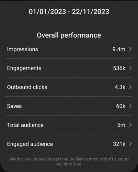Open the Total audience label
This screenshot has height=172, width=138.
pyautogui.click(x=25, y=125)
